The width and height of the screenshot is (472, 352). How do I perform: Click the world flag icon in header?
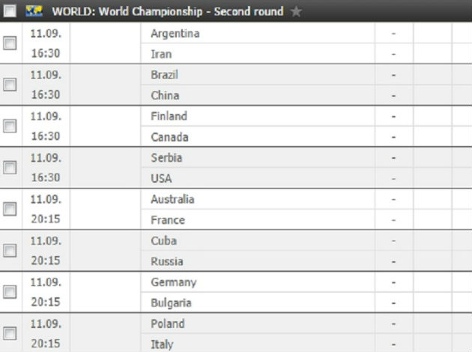point(33,11)
